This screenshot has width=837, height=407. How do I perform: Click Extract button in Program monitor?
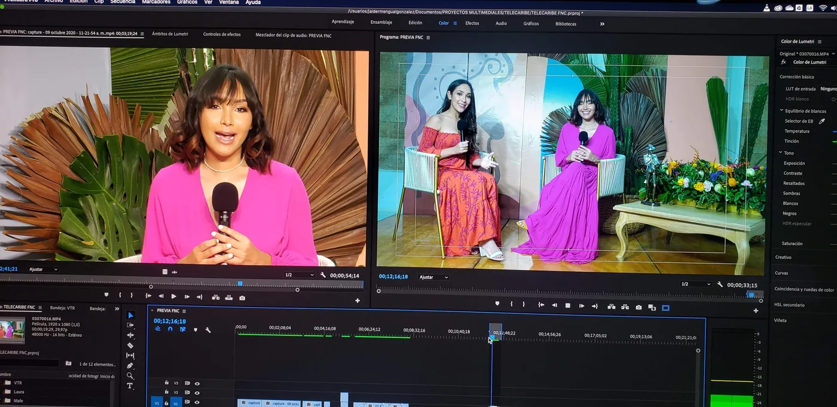pyautogui.click(x=625, y=307)
